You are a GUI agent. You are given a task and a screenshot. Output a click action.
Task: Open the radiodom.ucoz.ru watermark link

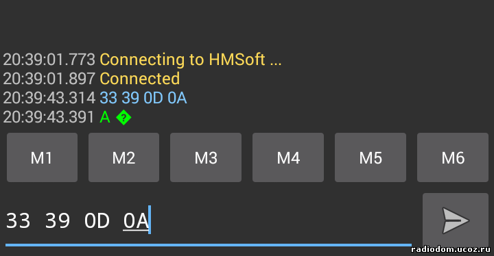point(451,250)
